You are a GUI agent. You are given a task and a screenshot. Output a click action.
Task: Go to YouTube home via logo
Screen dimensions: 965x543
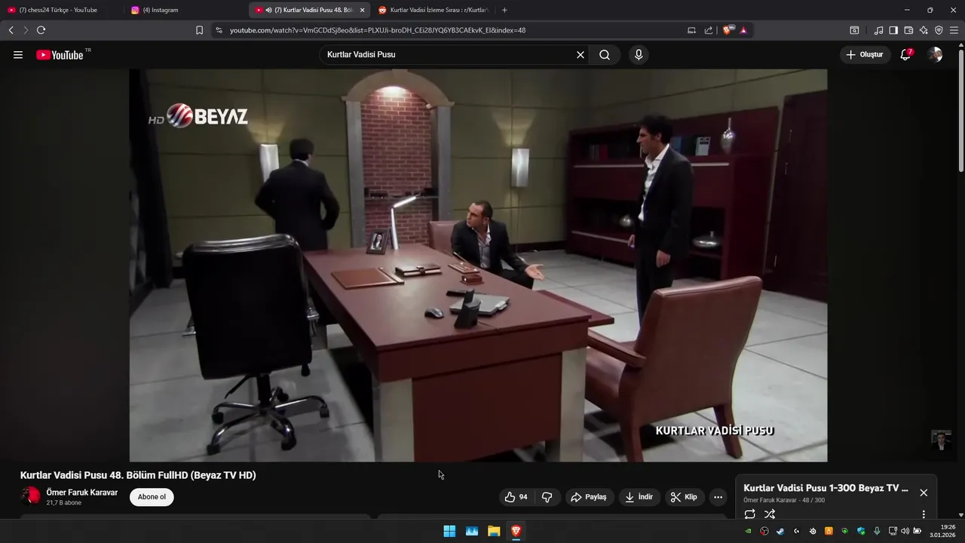[60, 55]
